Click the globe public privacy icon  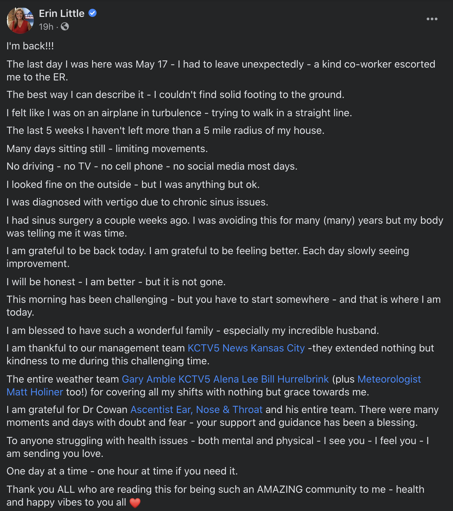coord(65,26)
